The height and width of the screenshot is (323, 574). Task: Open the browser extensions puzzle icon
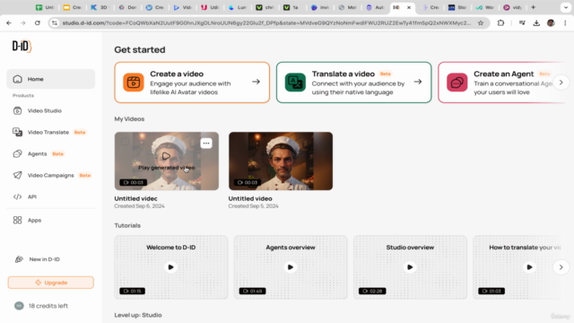coord(500,23)
